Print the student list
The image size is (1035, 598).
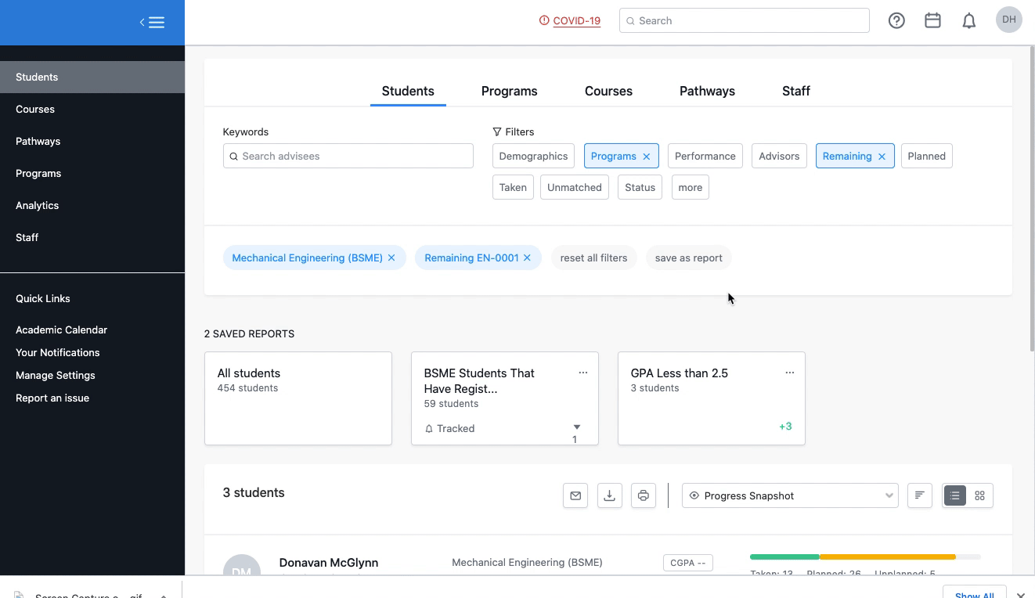point(643,495)
